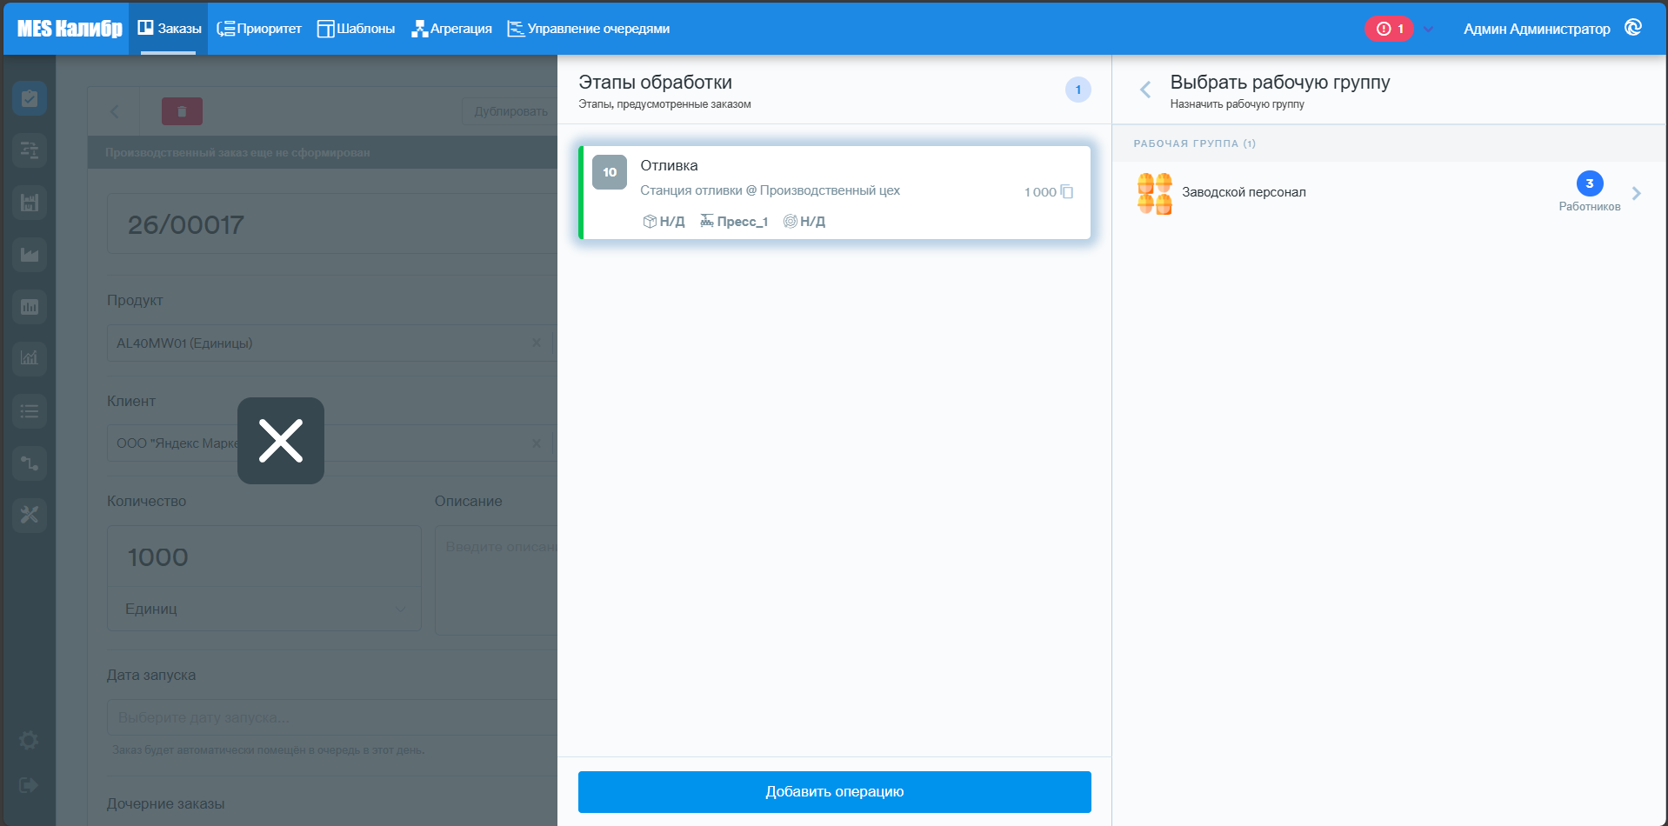Select the Заводской персонал work group

1390,193
